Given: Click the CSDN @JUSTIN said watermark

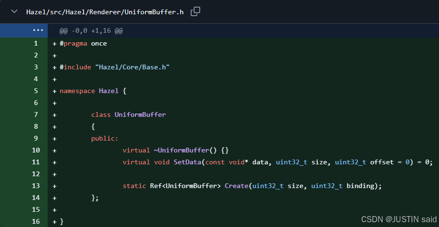Looking at the screenshot, I should [398, 219].
